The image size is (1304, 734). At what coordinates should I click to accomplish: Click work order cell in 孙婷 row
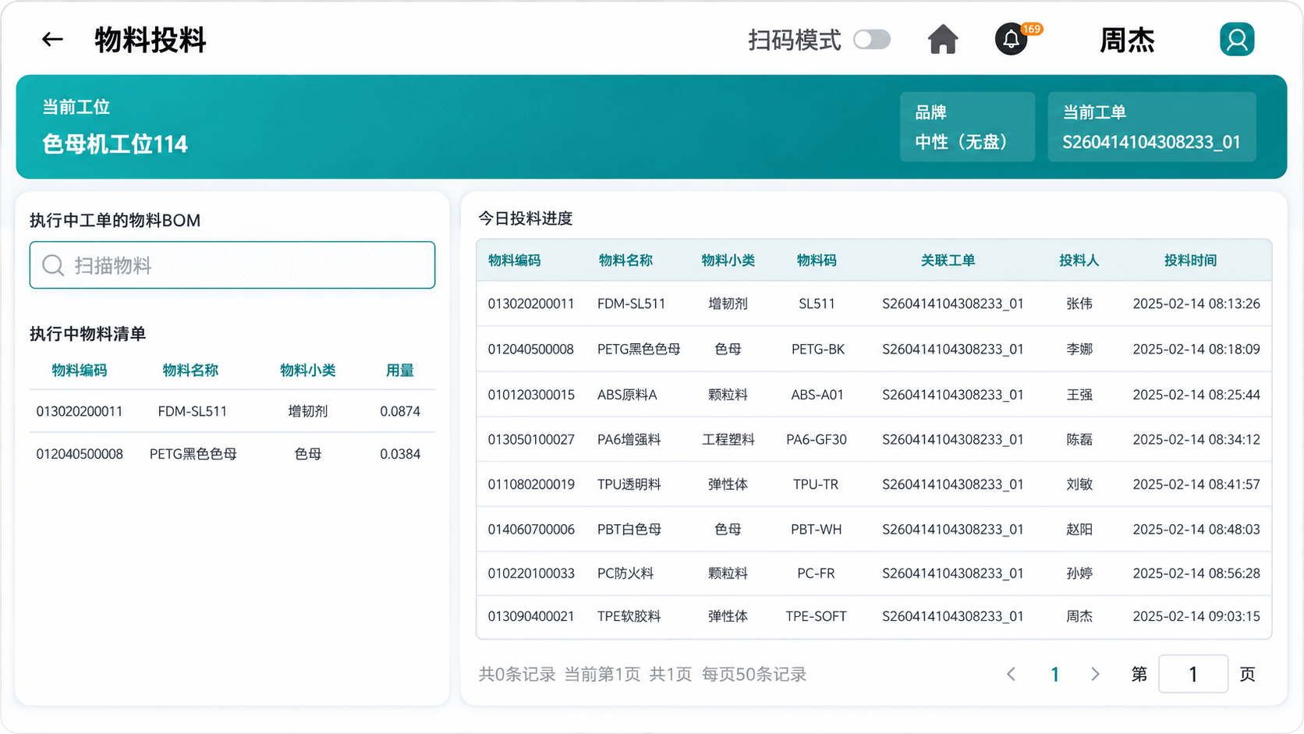[953, 573]
